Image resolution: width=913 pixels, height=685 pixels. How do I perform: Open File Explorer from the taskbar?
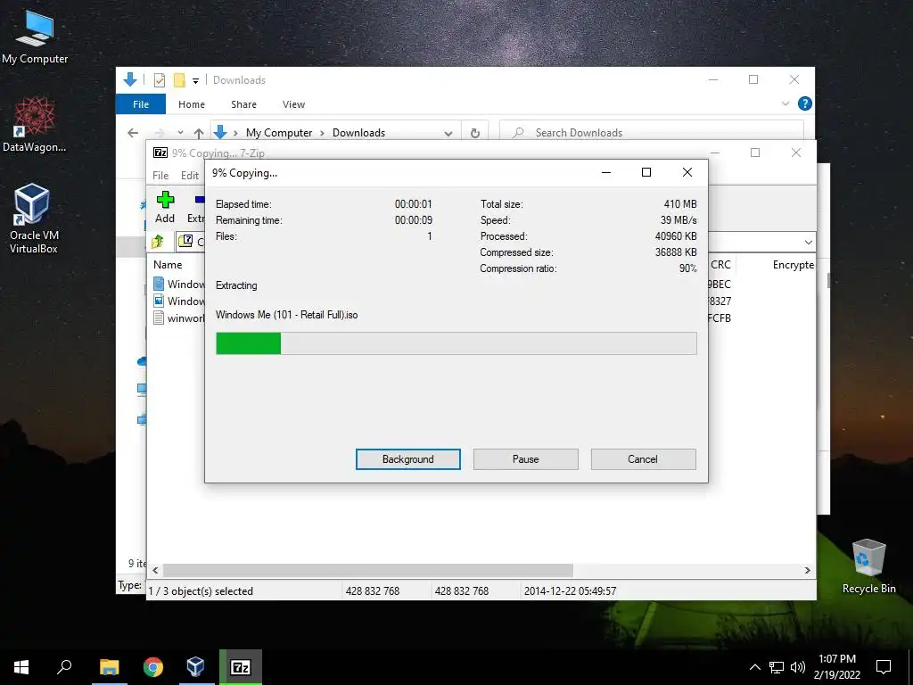point(109,667)
